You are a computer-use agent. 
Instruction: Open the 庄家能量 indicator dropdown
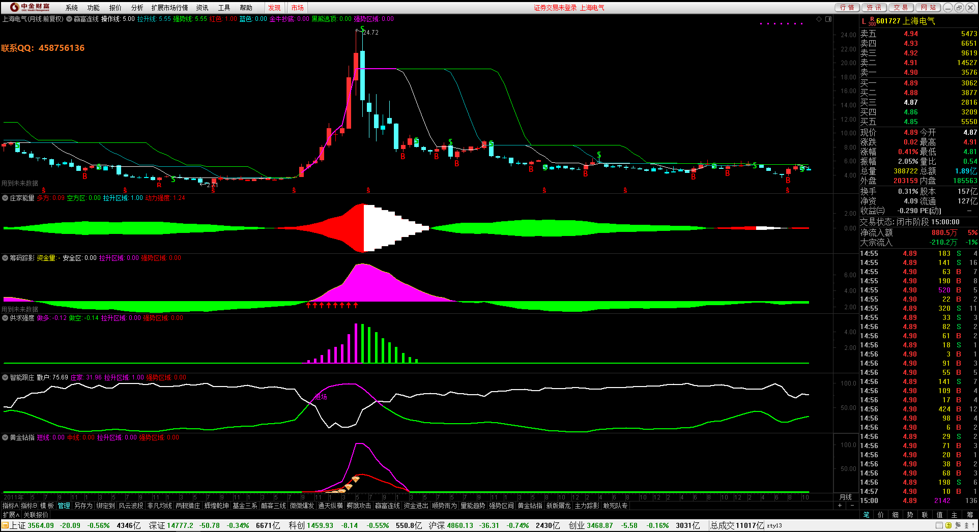tap(5, 198)
